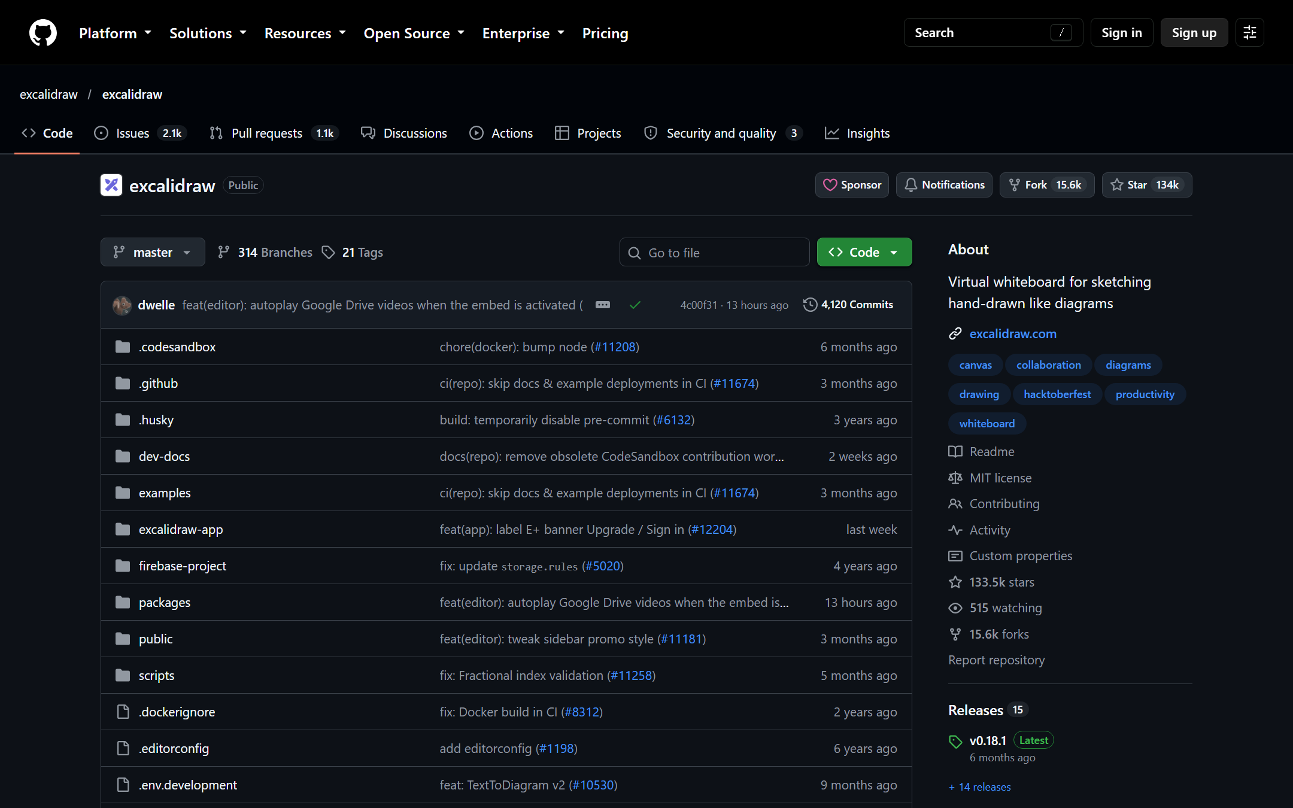Open the 4,120 Commits history

[848, 305]
